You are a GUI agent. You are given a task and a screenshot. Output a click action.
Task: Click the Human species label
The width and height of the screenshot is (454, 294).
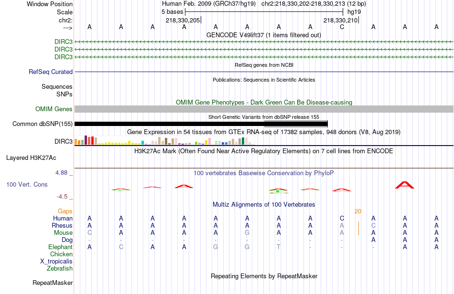(x=63, y=218)
